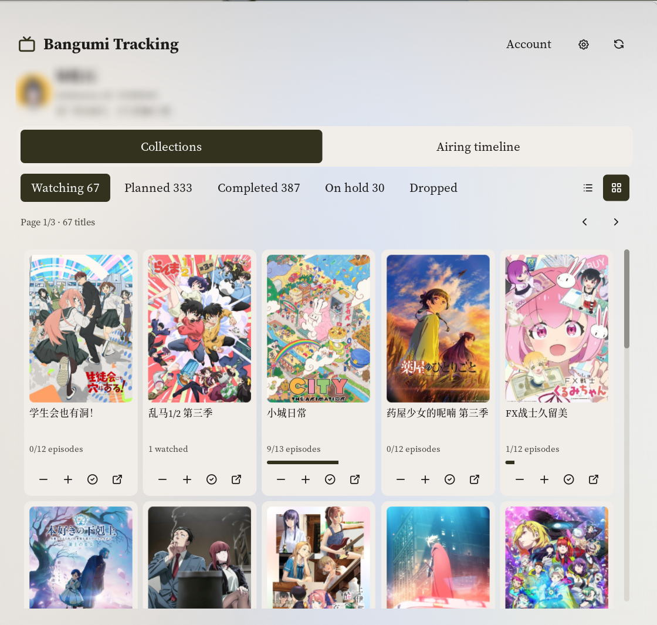Switch to list view layout
Screen dimensions: 657x625
click(588, 188)
